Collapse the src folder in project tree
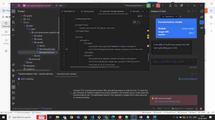The height and width of the screenshot is (120, 215). (x=22, y=22)
